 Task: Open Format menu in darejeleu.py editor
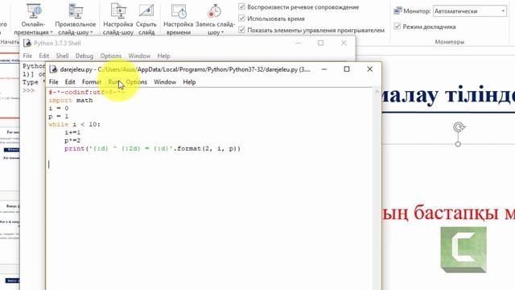click(91, 82)
